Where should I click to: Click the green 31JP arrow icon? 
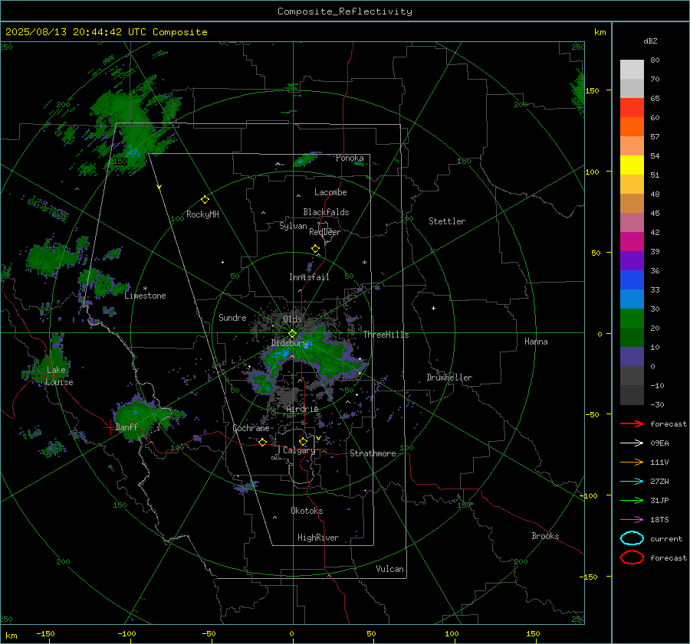pyautogui.click(x=632, y=500)
